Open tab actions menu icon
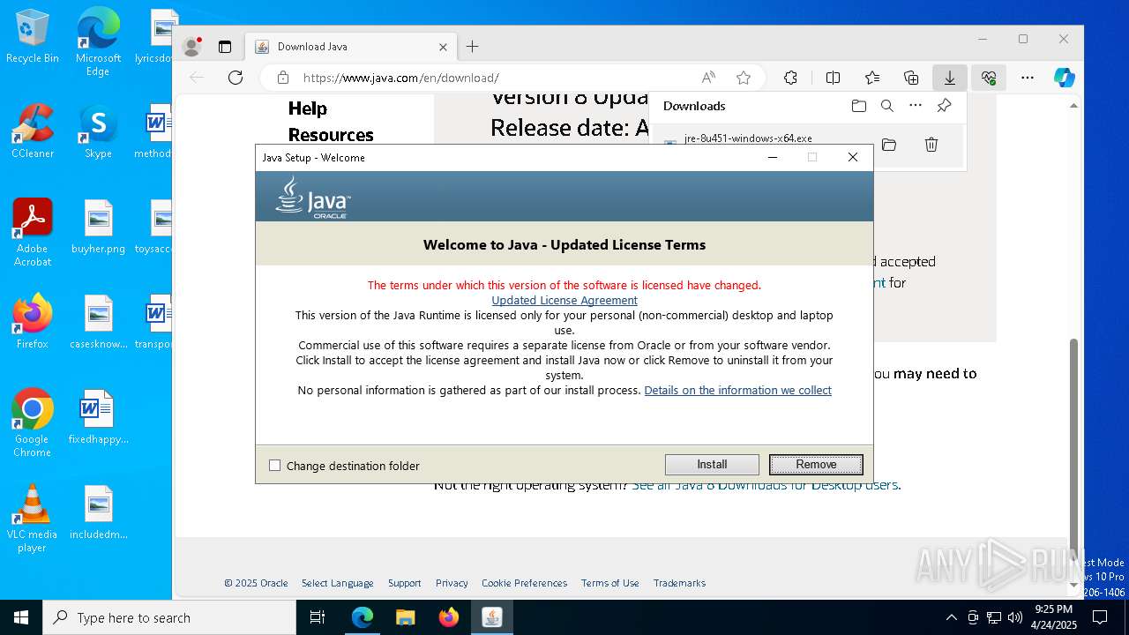This screenshot has height=635, width=1129. click(x=225, y=47)
